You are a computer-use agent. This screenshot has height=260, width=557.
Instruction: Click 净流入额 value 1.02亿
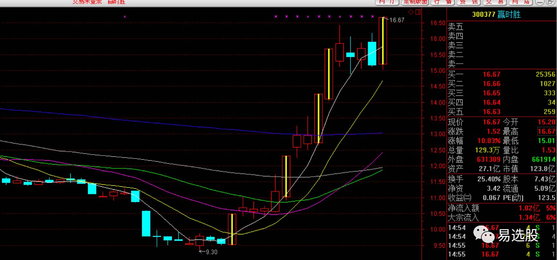tap(529, 208)
